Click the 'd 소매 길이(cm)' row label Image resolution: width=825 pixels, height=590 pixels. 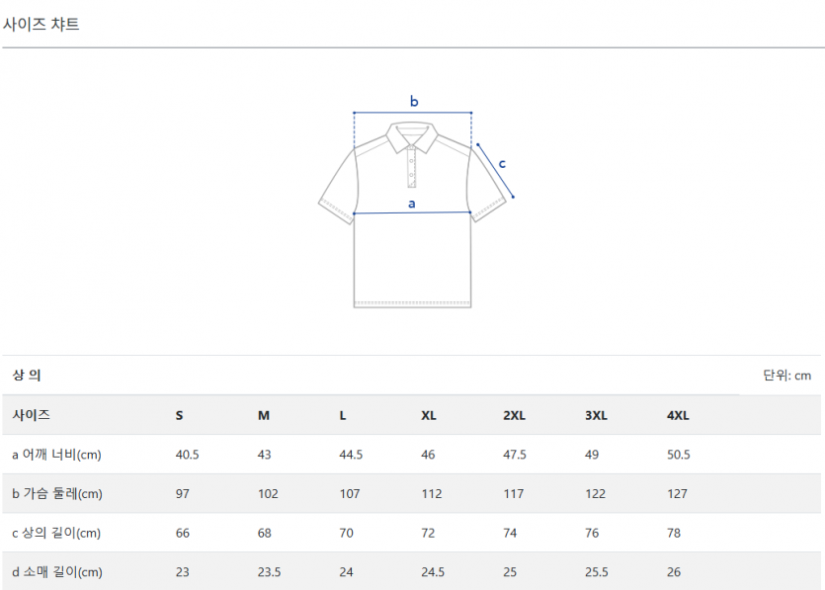(x=56, y=571)
